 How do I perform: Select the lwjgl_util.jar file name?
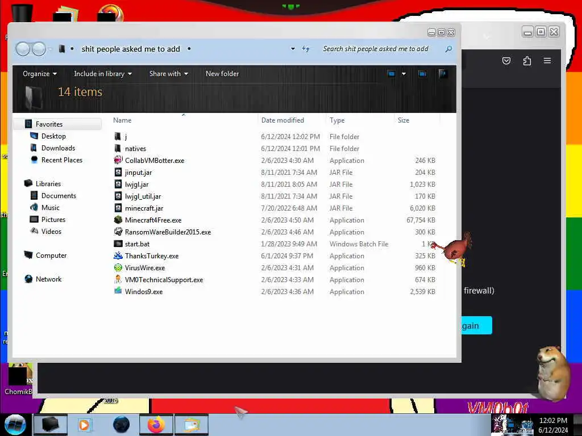click(x=143, y=196)
